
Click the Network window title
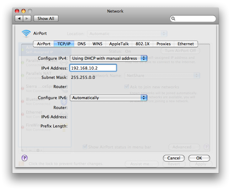pos(115,11)
